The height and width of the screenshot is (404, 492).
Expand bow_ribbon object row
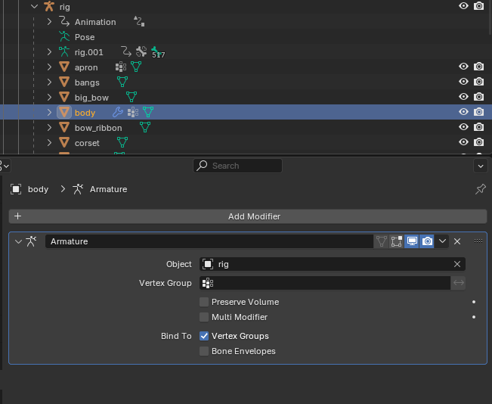[49, 127]
